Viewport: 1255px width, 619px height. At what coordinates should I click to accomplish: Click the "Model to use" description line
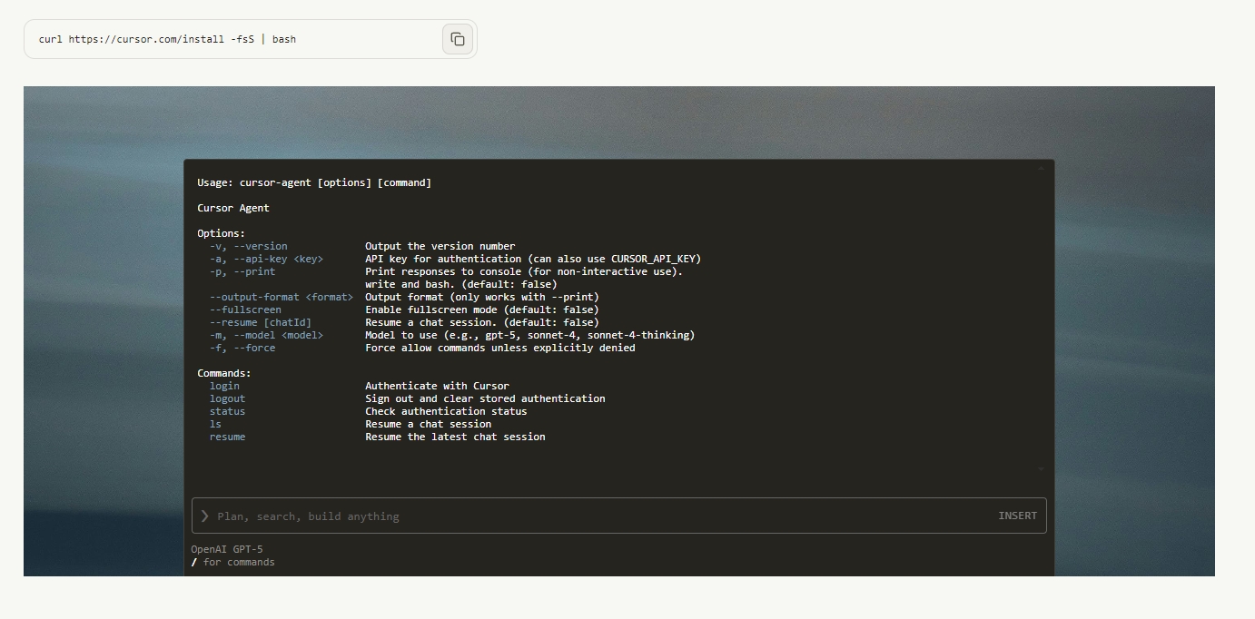point(530,335)
